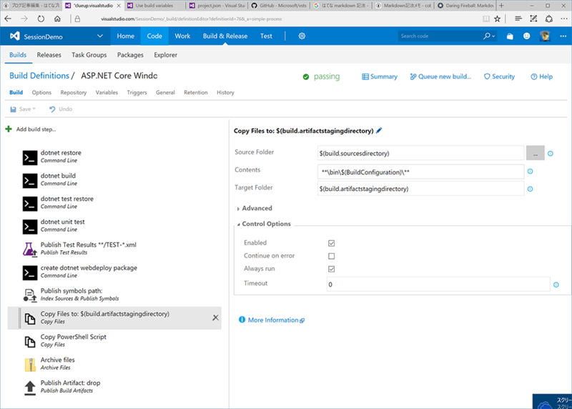Select the dotnet test restore step icon
Image resolution: width=572 pixels, height=409 pixels.
coord(30,204)
